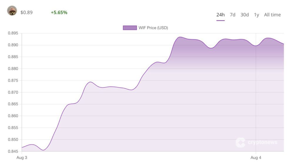The width and height of the screenshot is (301, 164).
Task: Show the 30d price chart
Action: click(245, 15)
